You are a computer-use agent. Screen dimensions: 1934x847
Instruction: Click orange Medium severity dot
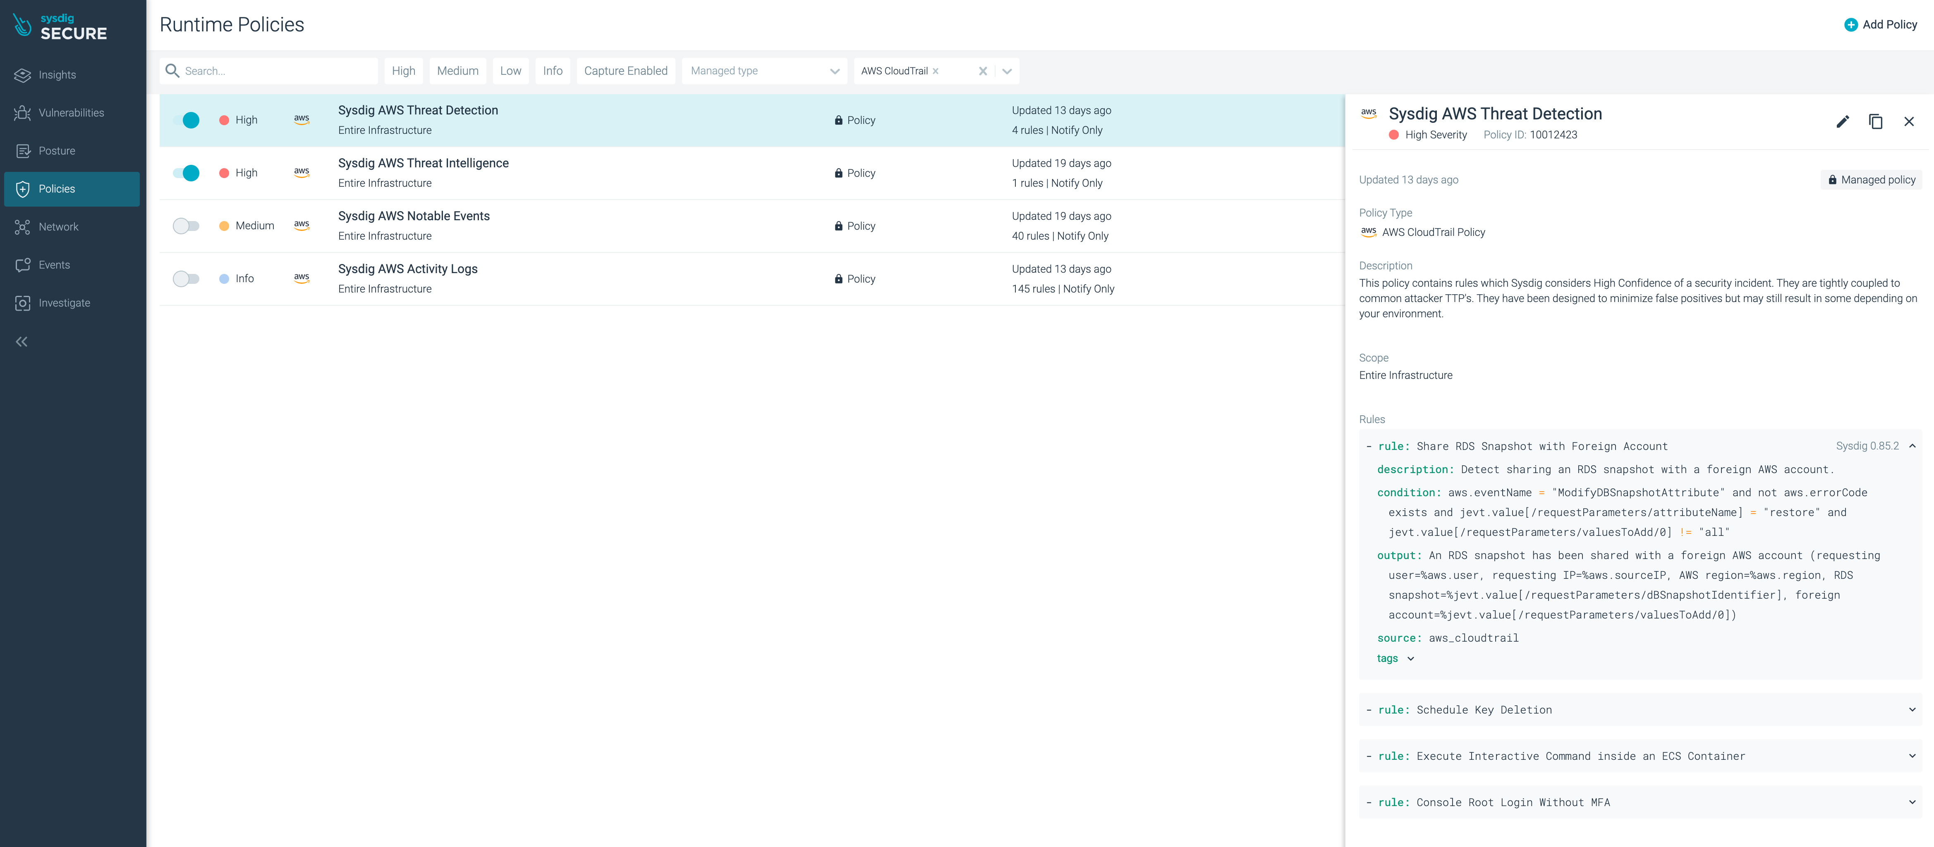[x=224, y=226]
